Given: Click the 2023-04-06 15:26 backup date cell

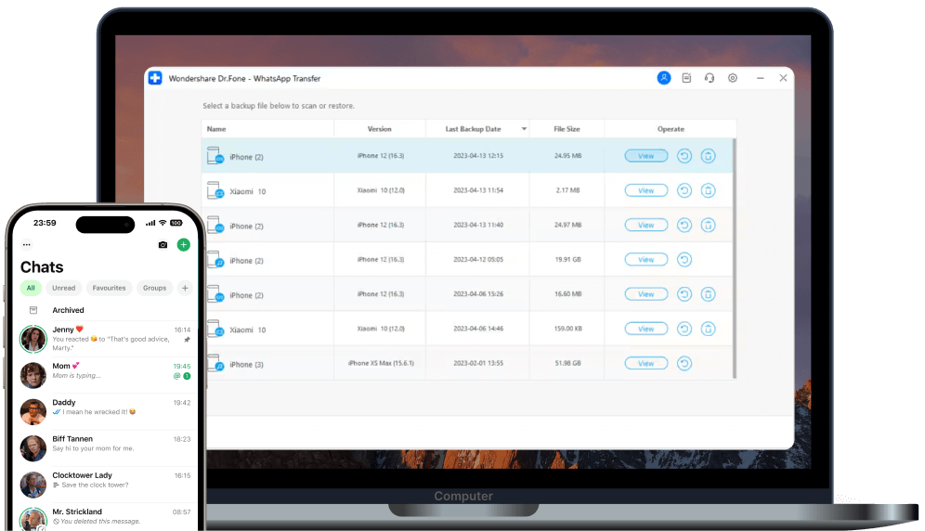Looking at the screenshot, I should (478, 294).
